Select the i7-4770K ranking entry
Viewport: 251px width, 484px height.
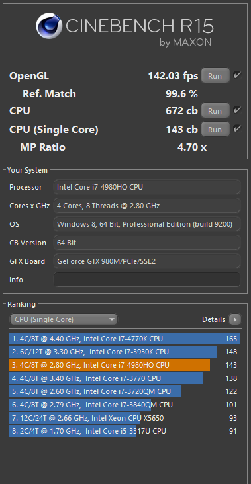click(x=125, y=339)
